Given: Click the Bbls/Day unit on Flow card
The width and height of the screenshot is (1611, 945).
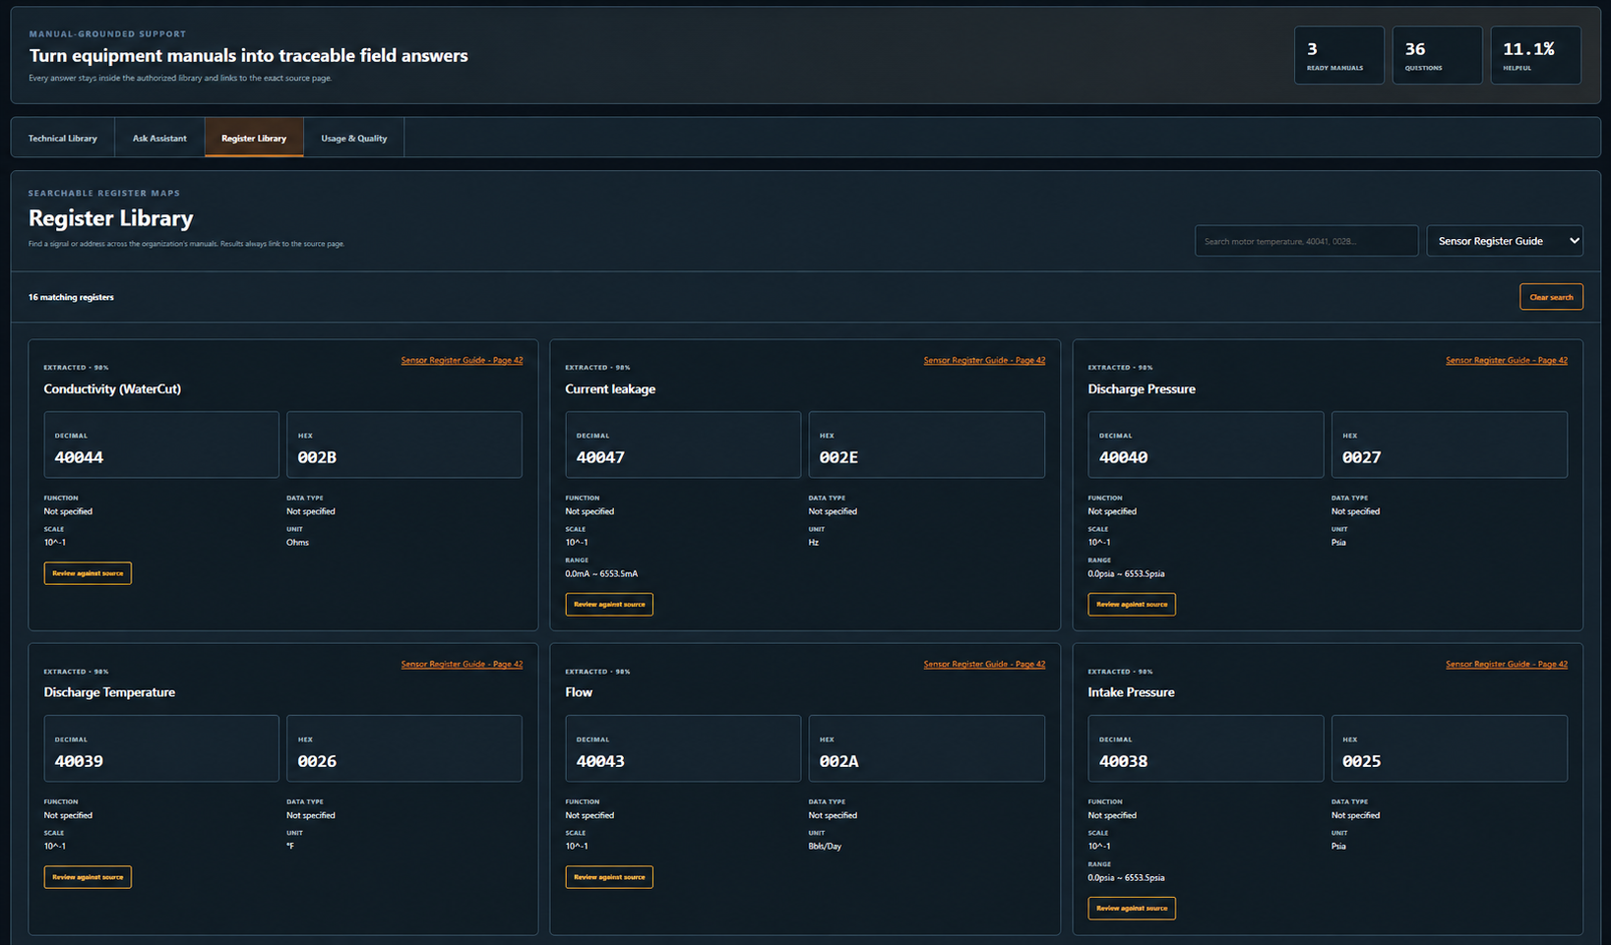Looking at the screenshot, I should coord(825,846).
